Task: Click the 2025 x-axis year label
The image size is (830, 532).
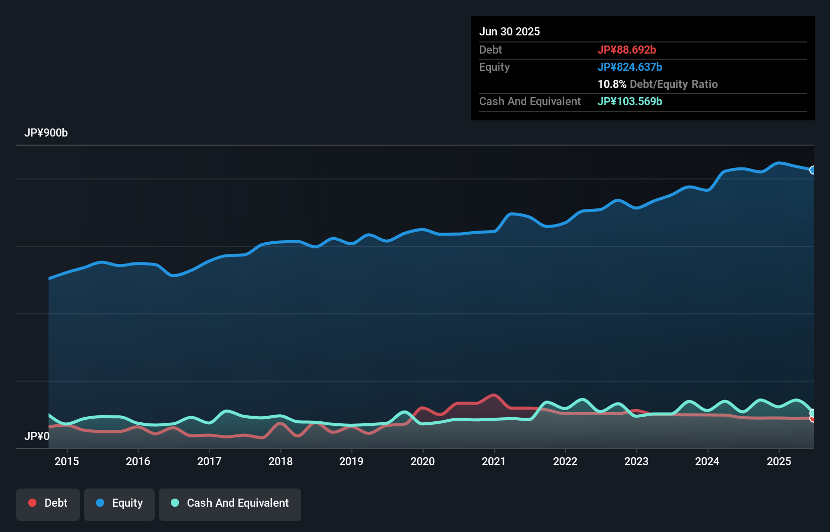Action: (778, 461)
